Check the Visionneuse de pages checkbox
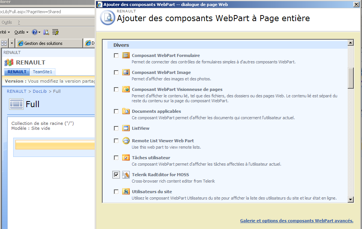Screen dimensions: 362x229 point(116,89)
